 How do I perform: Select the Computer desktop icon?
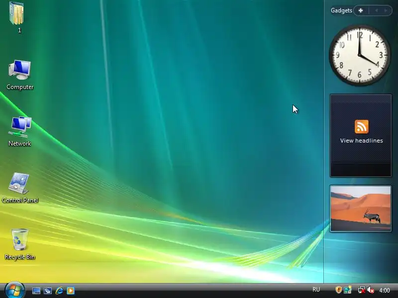click(x=20, y=75)
